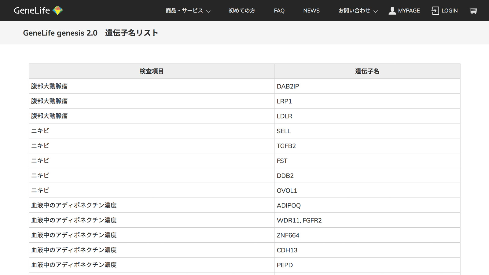The height and width of the screenshot is (275, 489).
Task: Select the ADIPOQ gene cell
Action: pos(367,205)
